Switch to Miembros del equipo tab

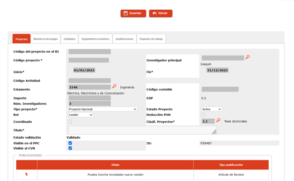click(x=45, y=39)
